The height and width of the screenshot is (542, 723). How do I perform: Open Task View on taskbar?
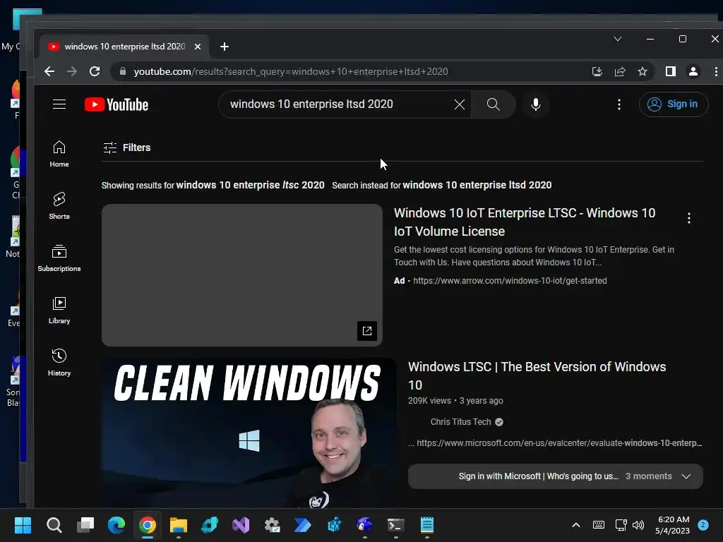coord(85,525)
